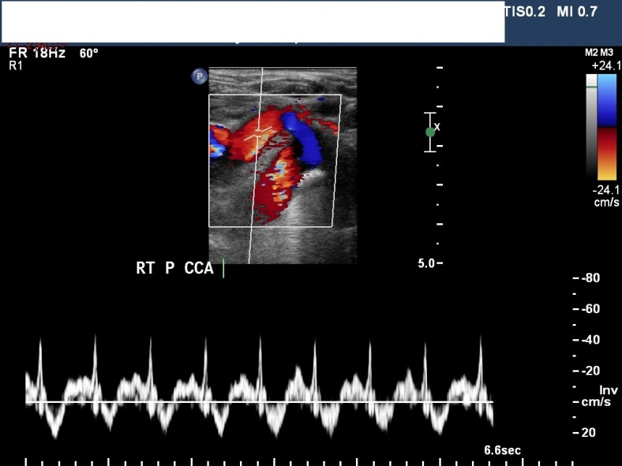Click the 6.6sec sweep time label

click(x=502, y=450)
